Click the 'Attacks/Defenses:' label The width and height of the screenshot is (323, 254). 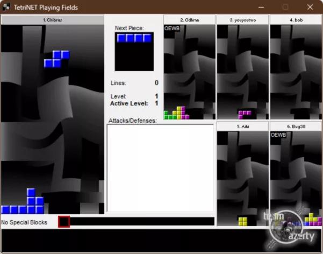click(133, 121)
